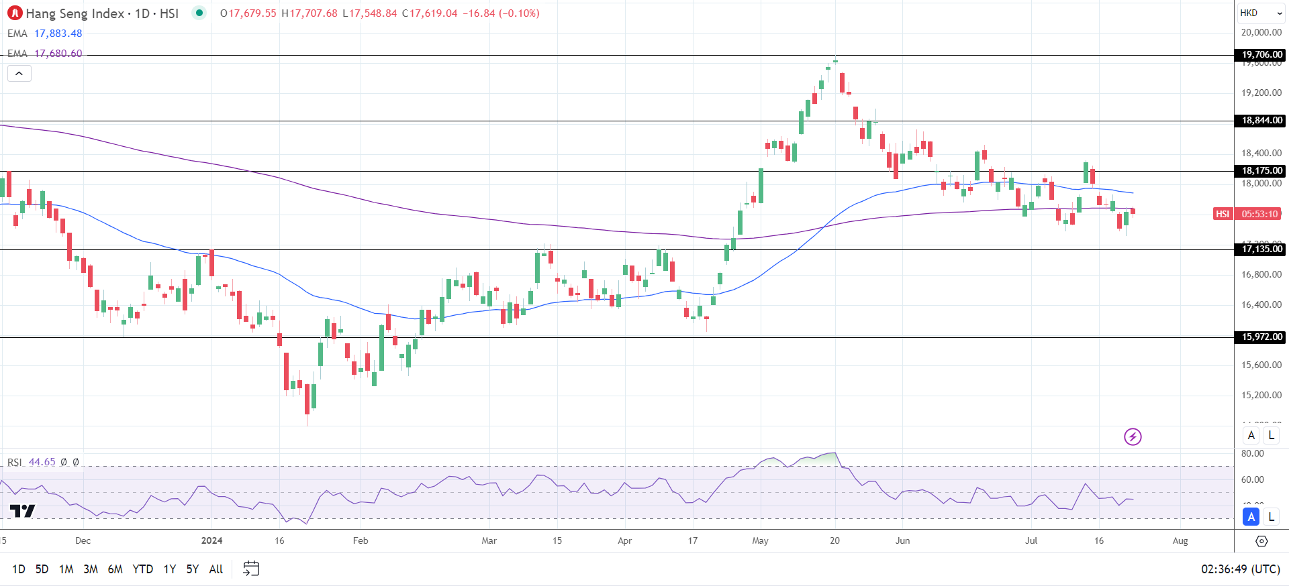Select horizontal line label 18,175.00
This screenshot has height=586, width=1289.
[x=1260, y=171]
